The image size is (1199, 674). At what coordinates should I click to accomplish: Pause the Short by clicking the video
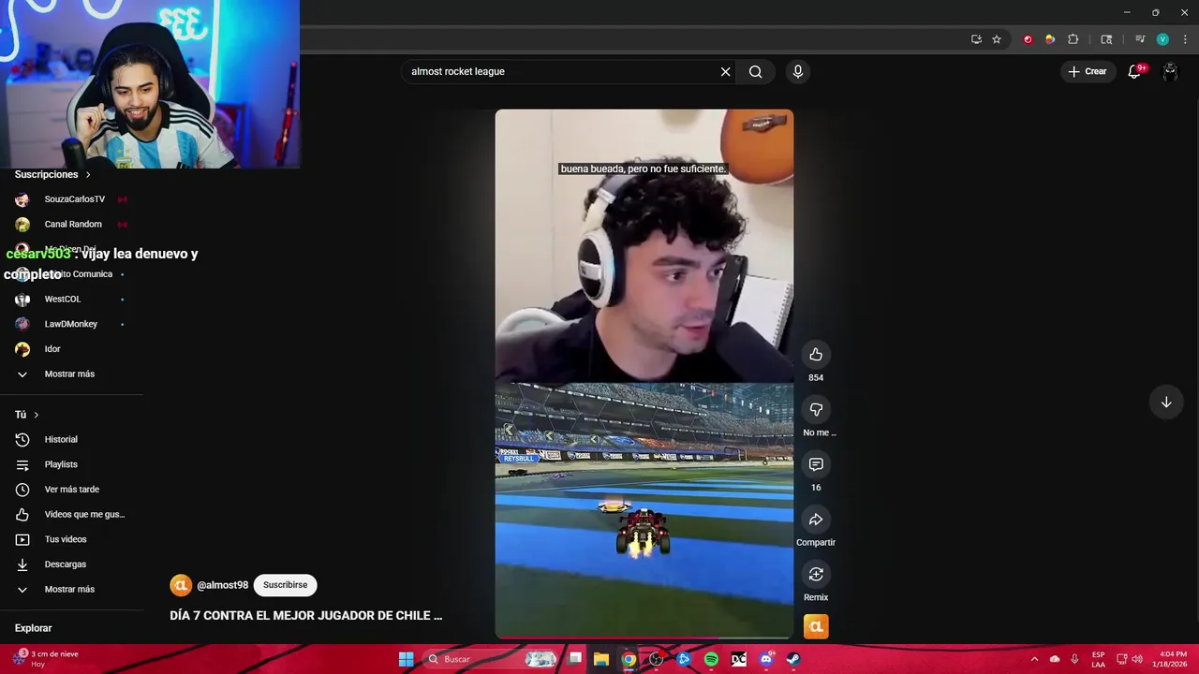pos(644,374)
